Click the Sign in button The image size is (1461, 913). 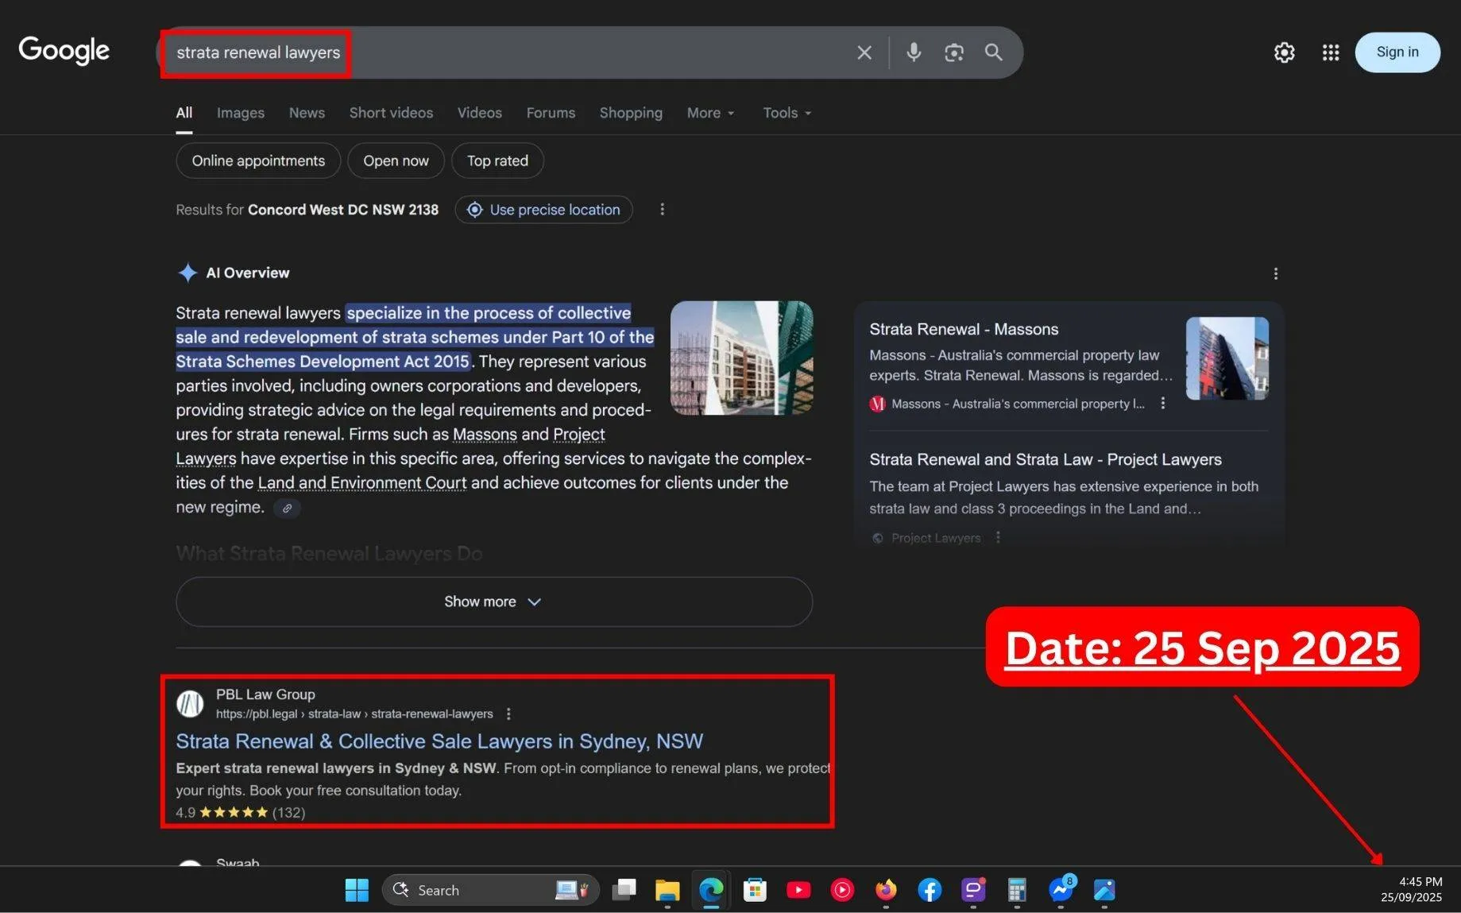click(x=1397, y=52)
